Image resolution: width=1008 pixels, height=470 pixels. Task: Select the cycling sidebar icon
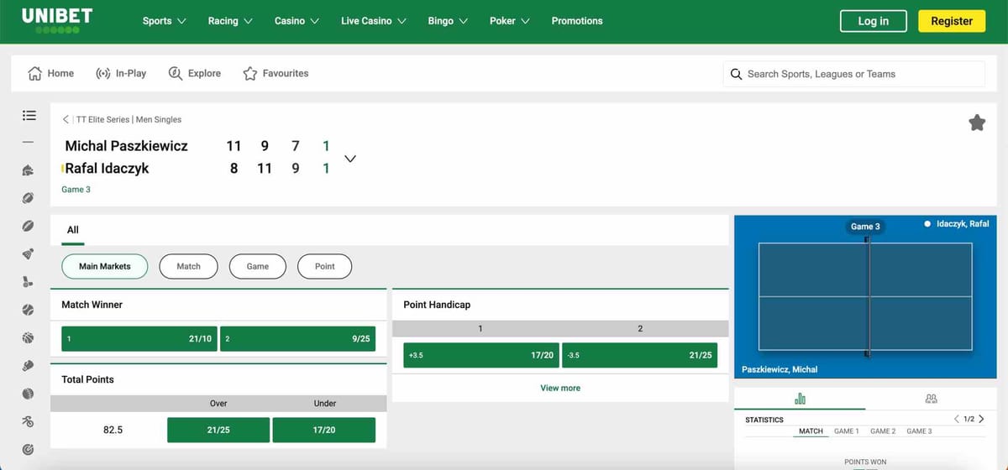[x=29, y=421]
